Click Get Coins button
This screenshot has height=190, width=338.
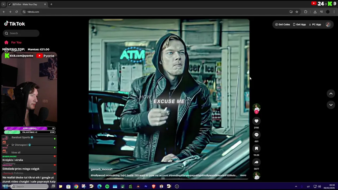coord(283,25)
